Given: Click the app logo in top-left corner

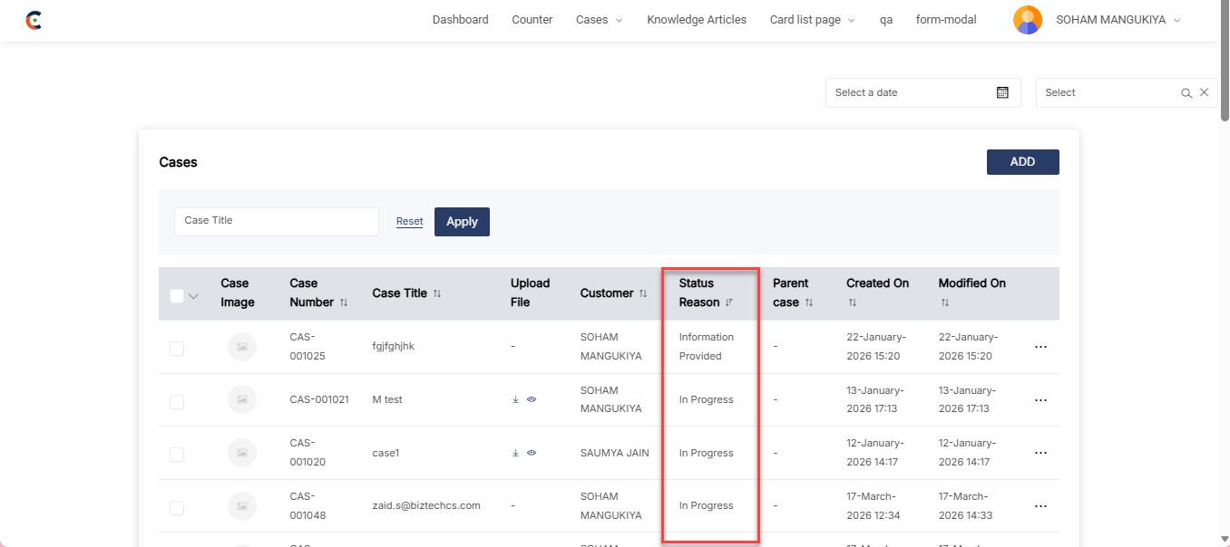Looking at the screenshot, I should point(34,20).
